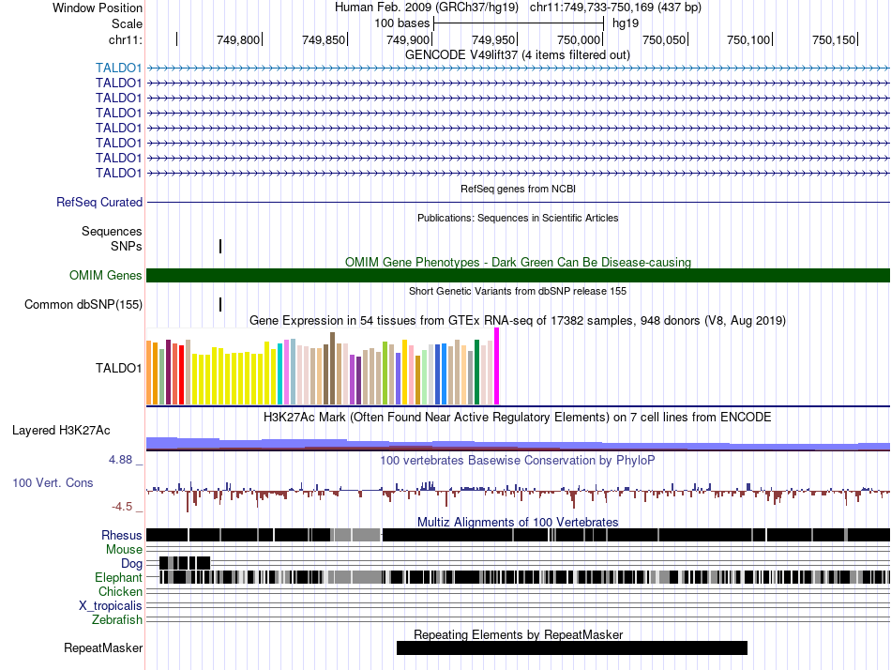Open the Layered H3K27Ac track label
The width and height of the screenshot is (891, 670).
[x=61, y=431]
